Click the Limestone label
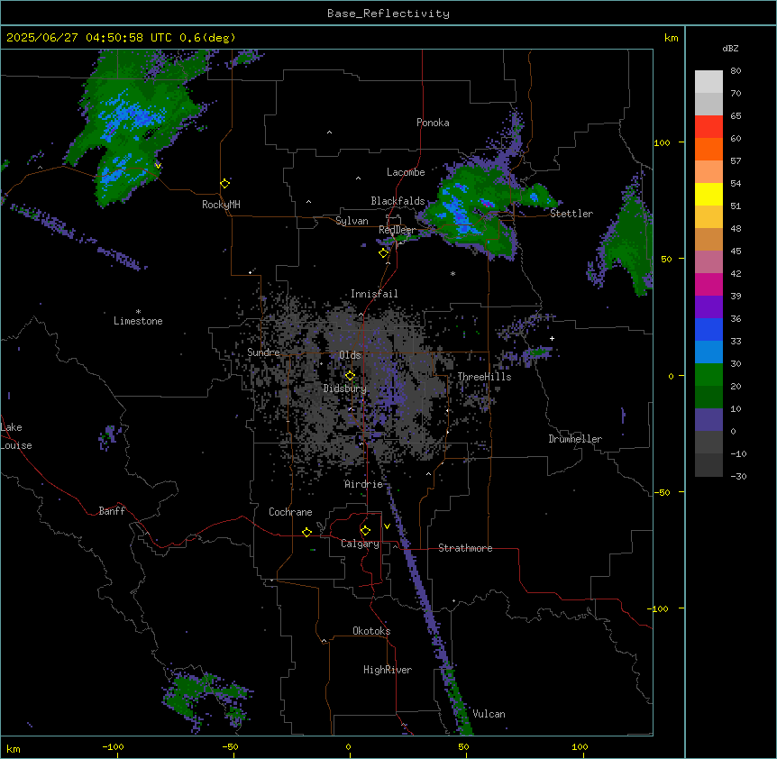This screenshot has width=777, height=759. (x=138, y=321)
